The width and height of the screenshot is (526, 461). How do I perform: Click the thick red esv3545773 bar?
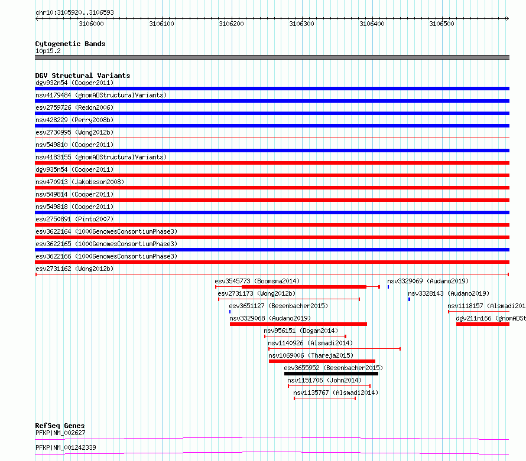pyautogui.click(x=304, y=287)
